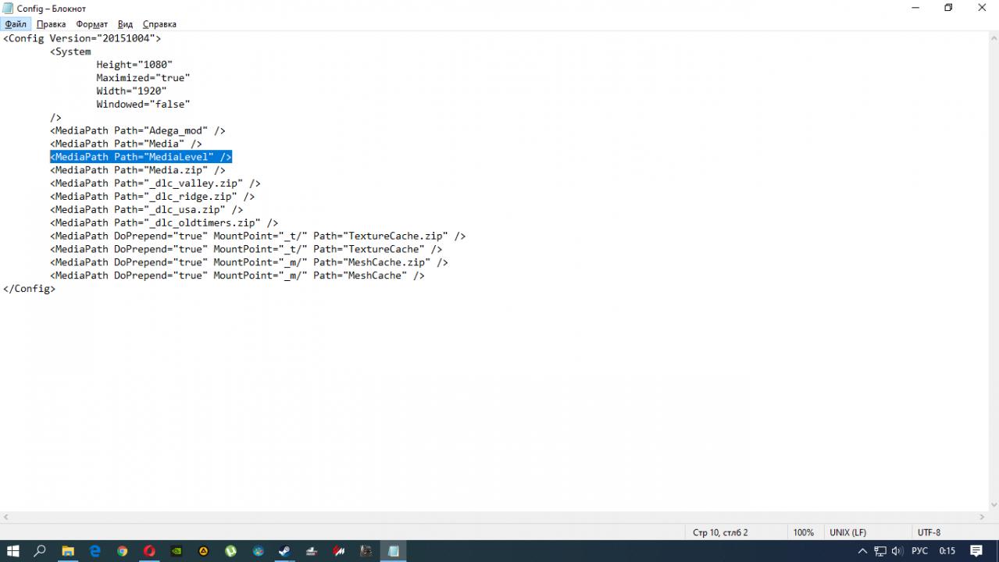
Task: Expand hidden system tray icons
Action: (x=862, y=551)
